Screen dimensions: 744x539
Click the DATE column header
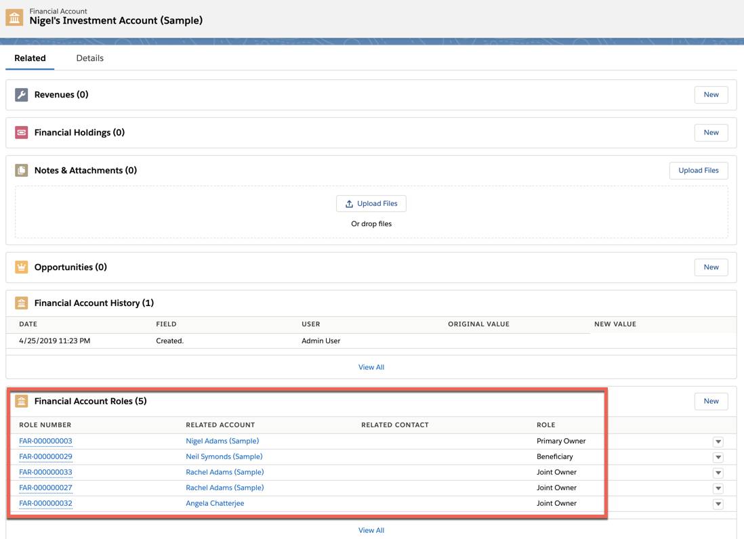[28, 324]
